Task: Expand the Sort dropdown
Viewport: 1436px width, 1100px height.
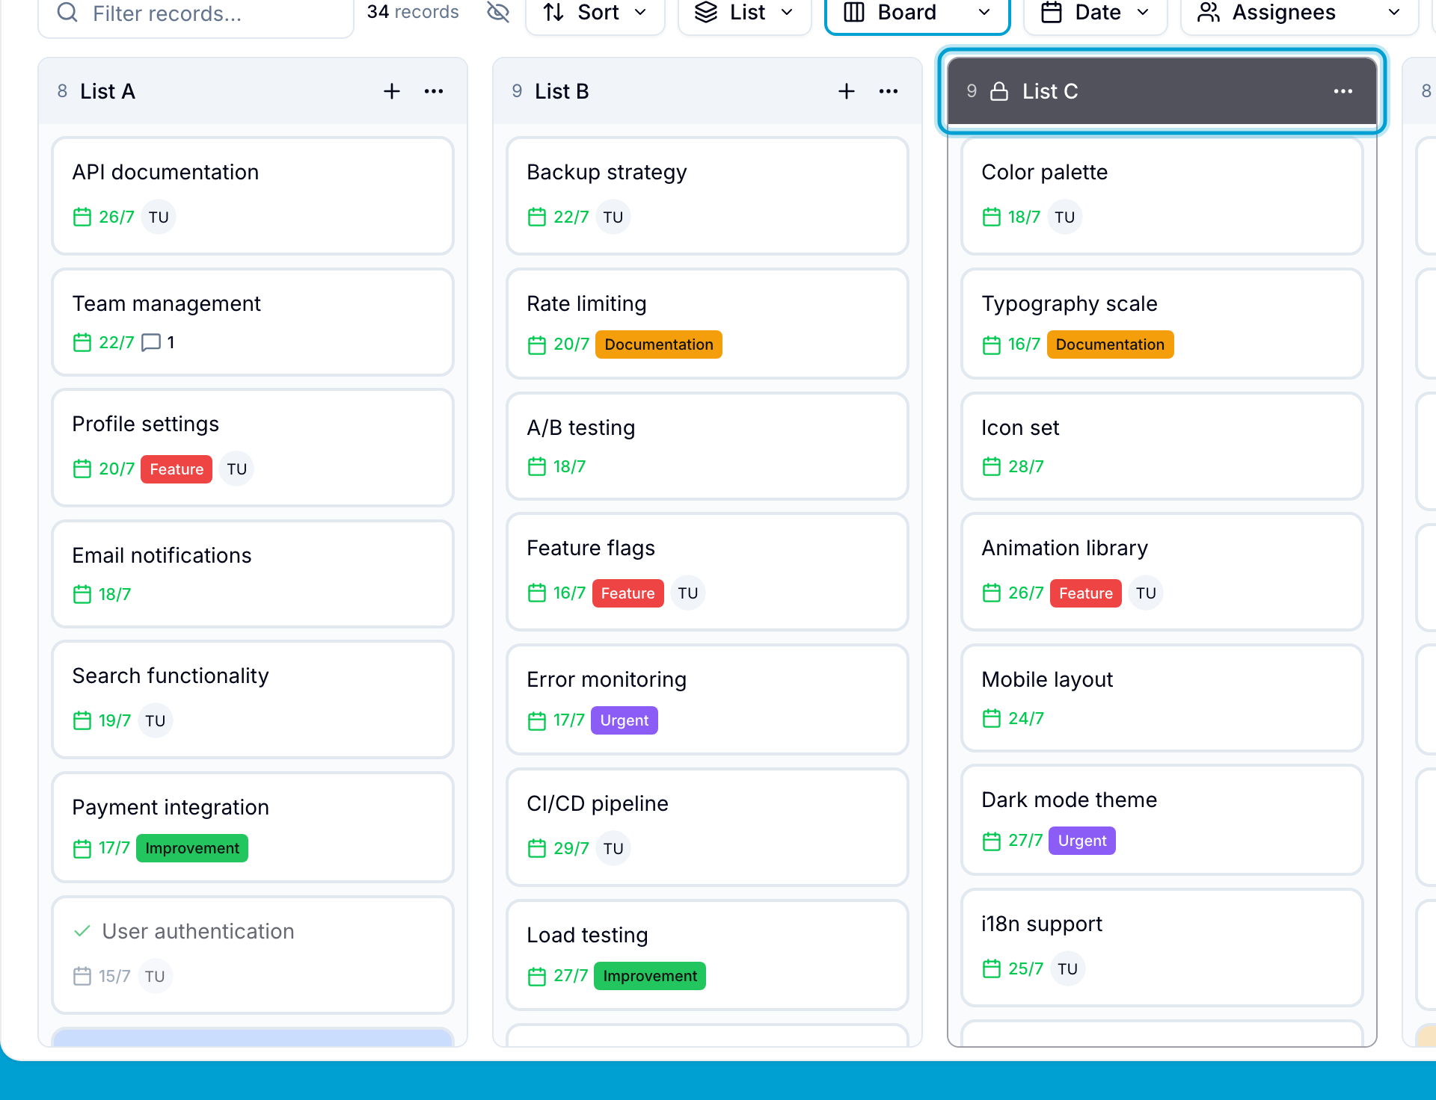Action: [595, 13]
